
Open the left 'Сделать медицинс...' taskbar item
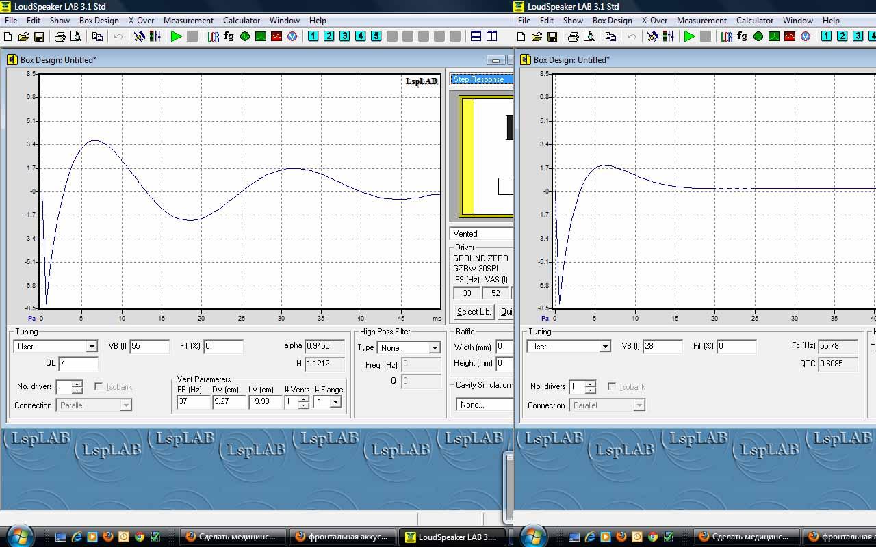coord(233,537)
